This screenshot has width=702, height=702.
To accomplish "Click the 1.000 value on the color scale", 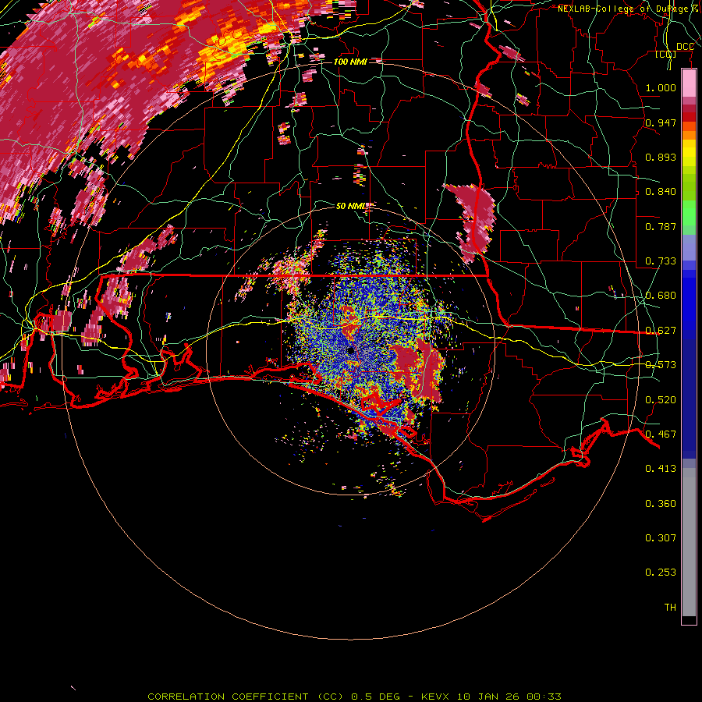I will 661,87.
